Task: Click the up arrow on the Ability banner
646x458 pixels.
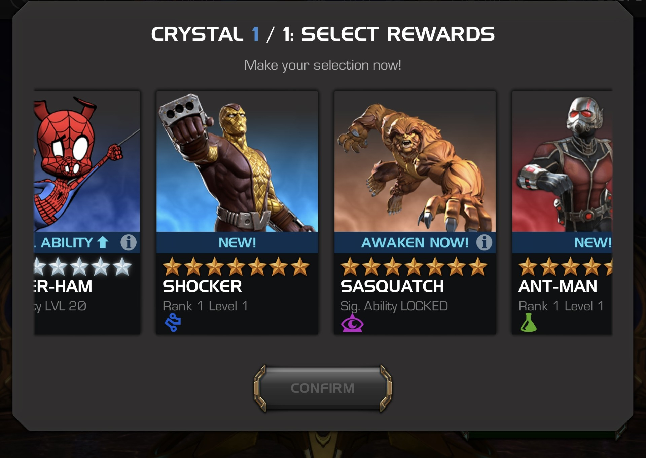Action: (103, 242)
